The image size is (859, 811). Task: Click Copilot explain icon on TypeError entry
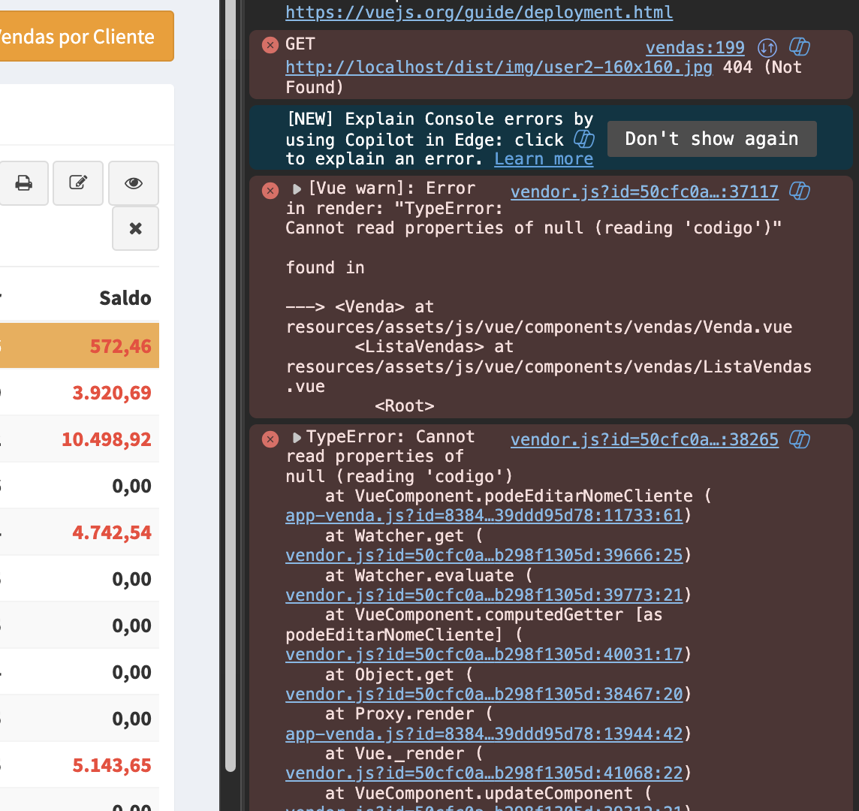(x=800, y=439)
